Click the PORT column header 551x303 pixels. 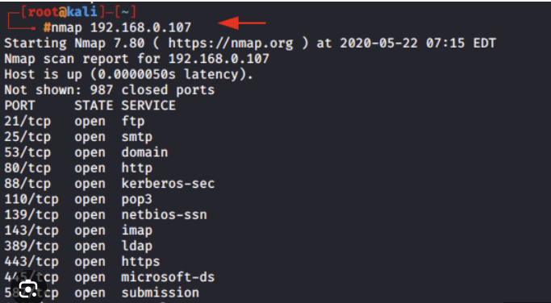(19, 106)
